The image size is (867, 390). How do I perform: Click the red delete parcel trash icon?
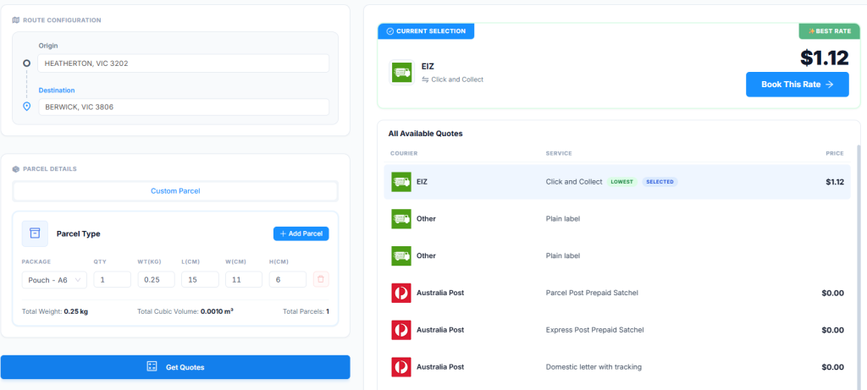coord(321,279)
